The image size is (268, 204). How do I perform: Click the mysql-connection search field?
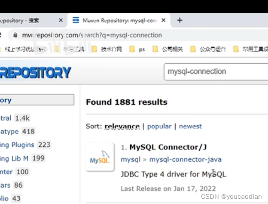pyautogui.click(x=216, y=71)
